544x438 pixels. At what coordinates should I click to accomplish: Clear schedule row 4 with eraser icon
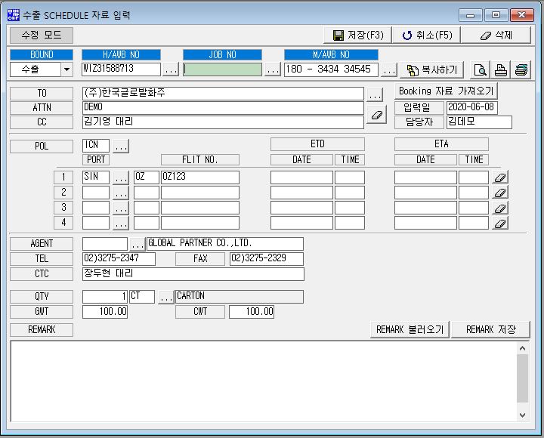(x=500, y=223)
